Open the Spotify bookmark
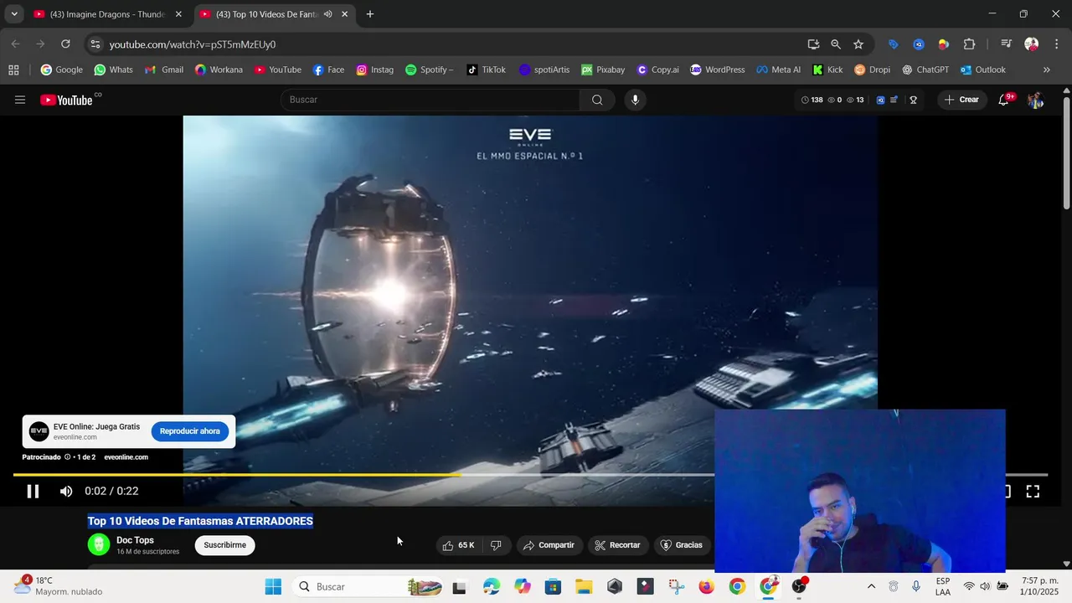Screen dimensions: 1072x603 coord(429,70)
